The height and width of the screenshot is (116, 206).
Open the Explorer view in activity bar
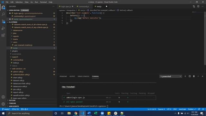pyautogui.click(x=3, y=7)
